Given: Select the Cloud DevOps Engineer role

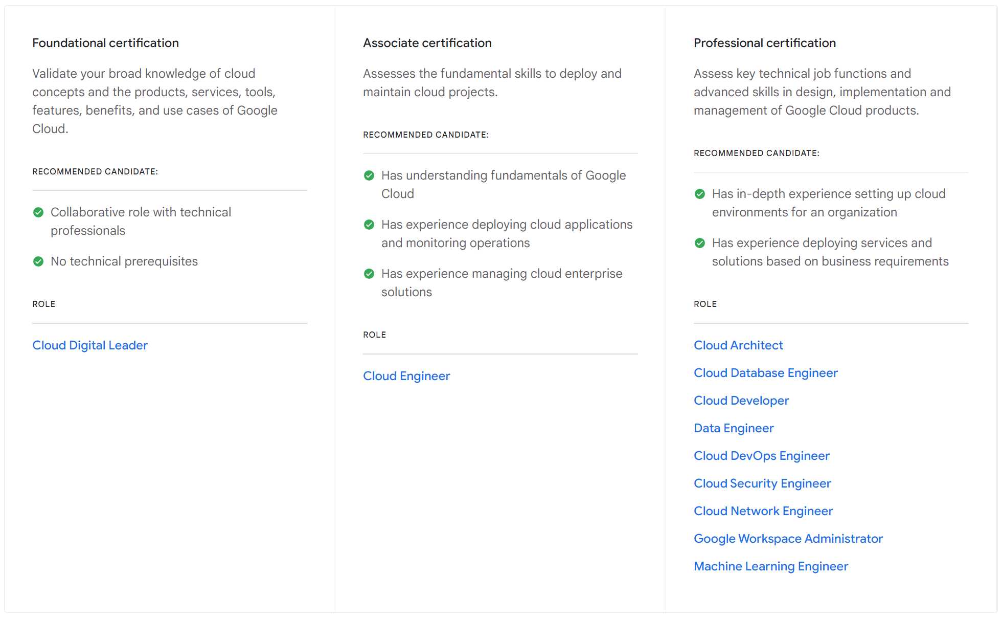Looking at the screenshot, I should click(762, 454).
